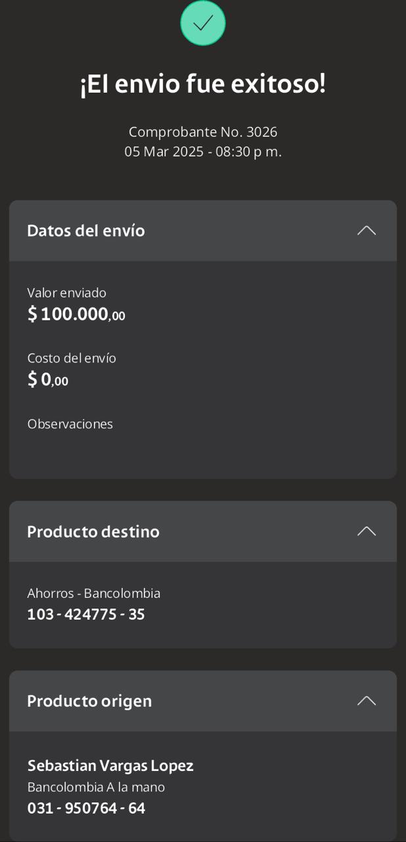Click the name Sebastian Vargas Lopez
Image resolution: width=406 pixels, height=842 pixels.
coord(110,766)
